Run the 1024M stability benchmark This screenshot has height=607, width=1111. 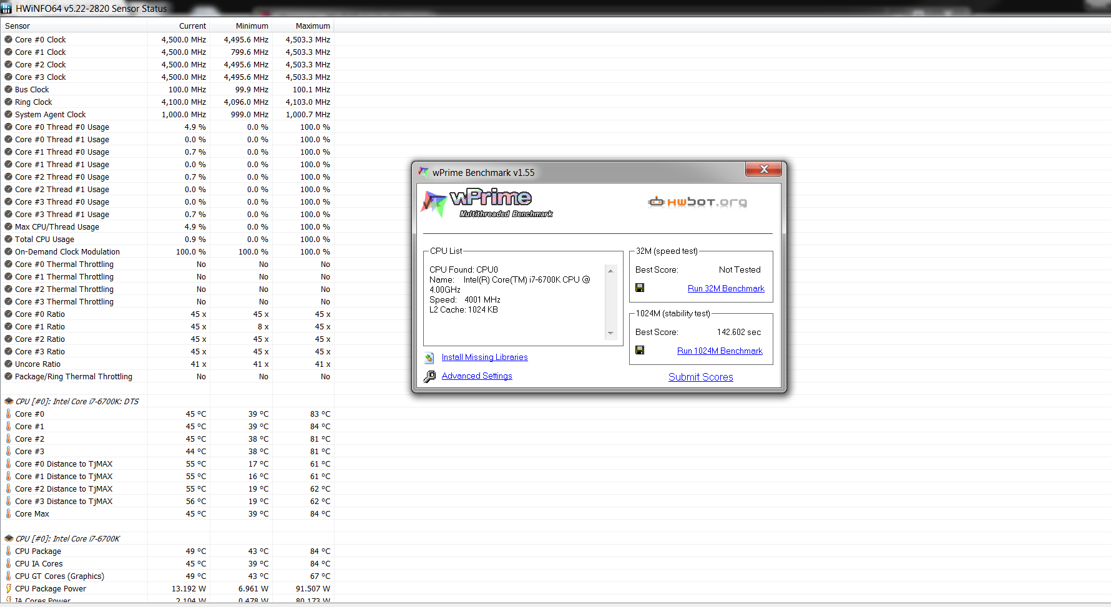pyautogui.click(x=720, y=351)
